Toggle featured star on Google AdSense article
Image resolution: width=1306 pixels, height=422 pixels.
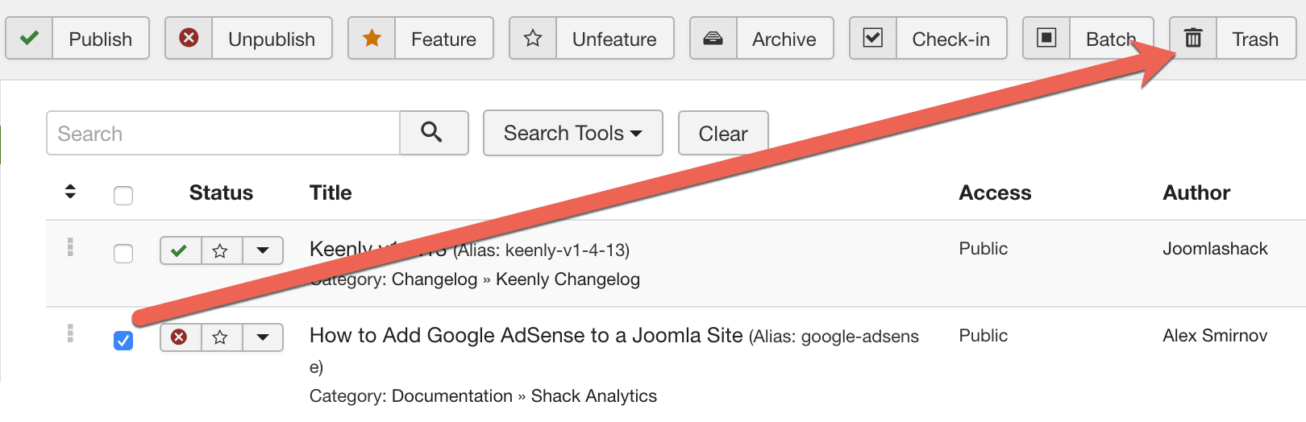(220, 337)
